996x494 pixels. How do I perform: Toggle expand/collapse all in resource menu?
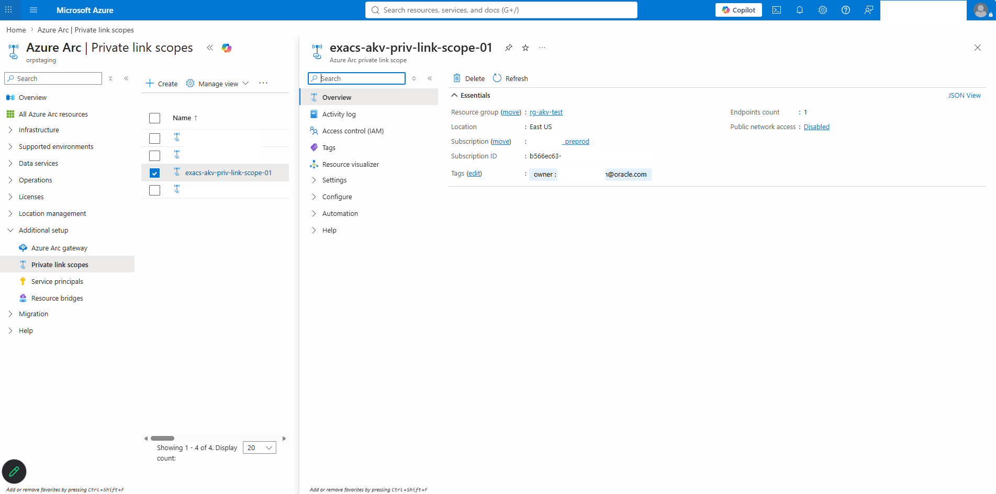414,78
